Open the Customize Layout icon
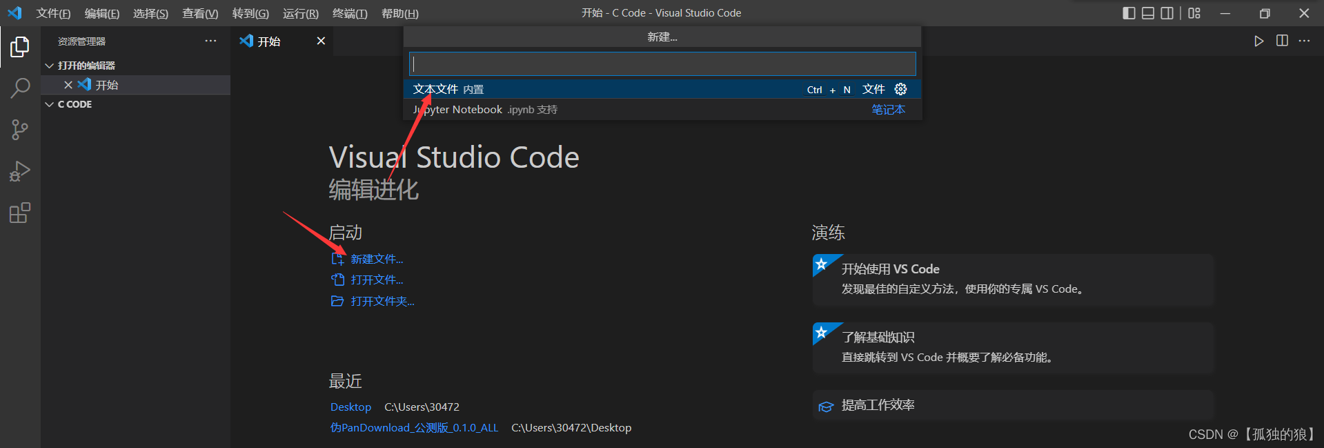This screenshot has height=448, width=1324. tap(1194, 13)
